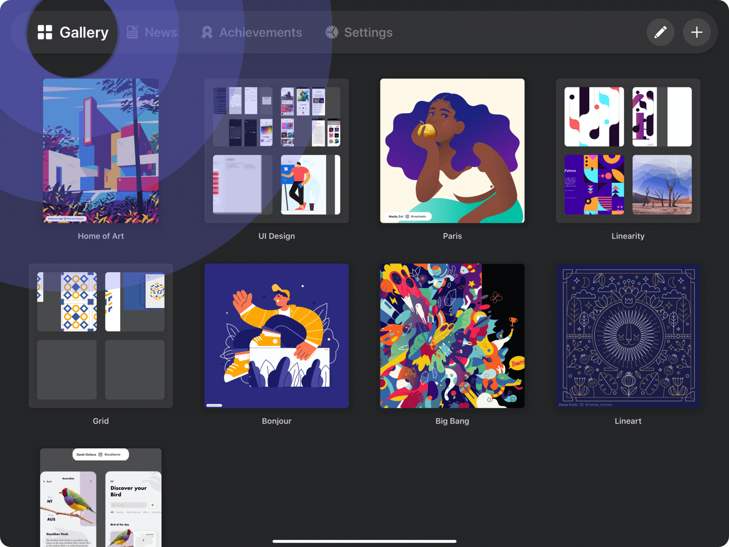Open the Achievements tab
This screenshot has height=547, width=729.
point(251,33)
